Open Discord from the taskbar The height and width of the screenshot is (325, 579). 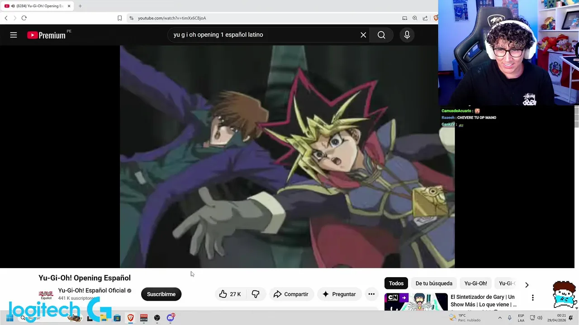(171, 318)
